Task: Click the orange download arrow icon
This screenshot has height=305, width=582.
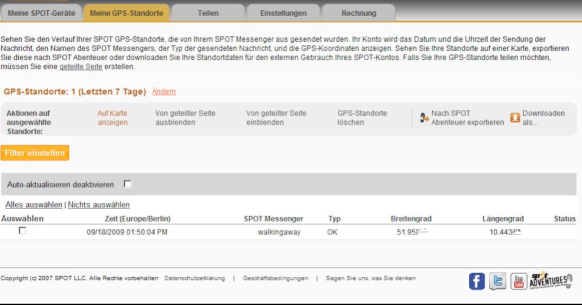Action: (515, 117)
